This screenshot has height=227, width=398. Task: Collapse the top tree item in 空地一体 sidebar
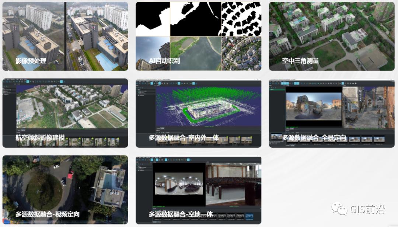coord(137,166)
